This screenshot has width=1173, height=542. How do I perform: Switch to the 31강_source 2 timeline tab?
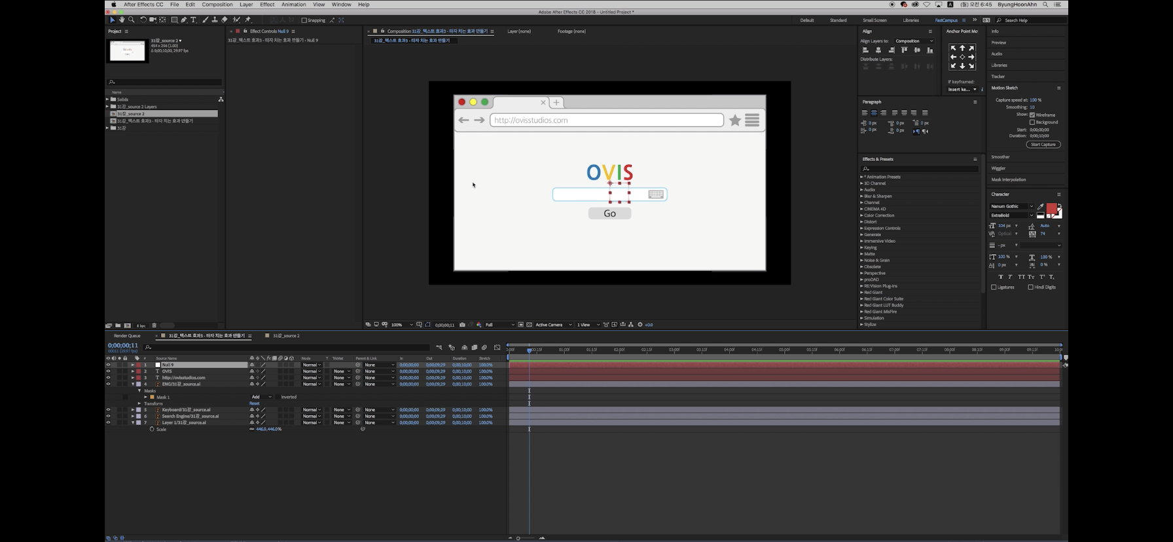click(286, 336)
